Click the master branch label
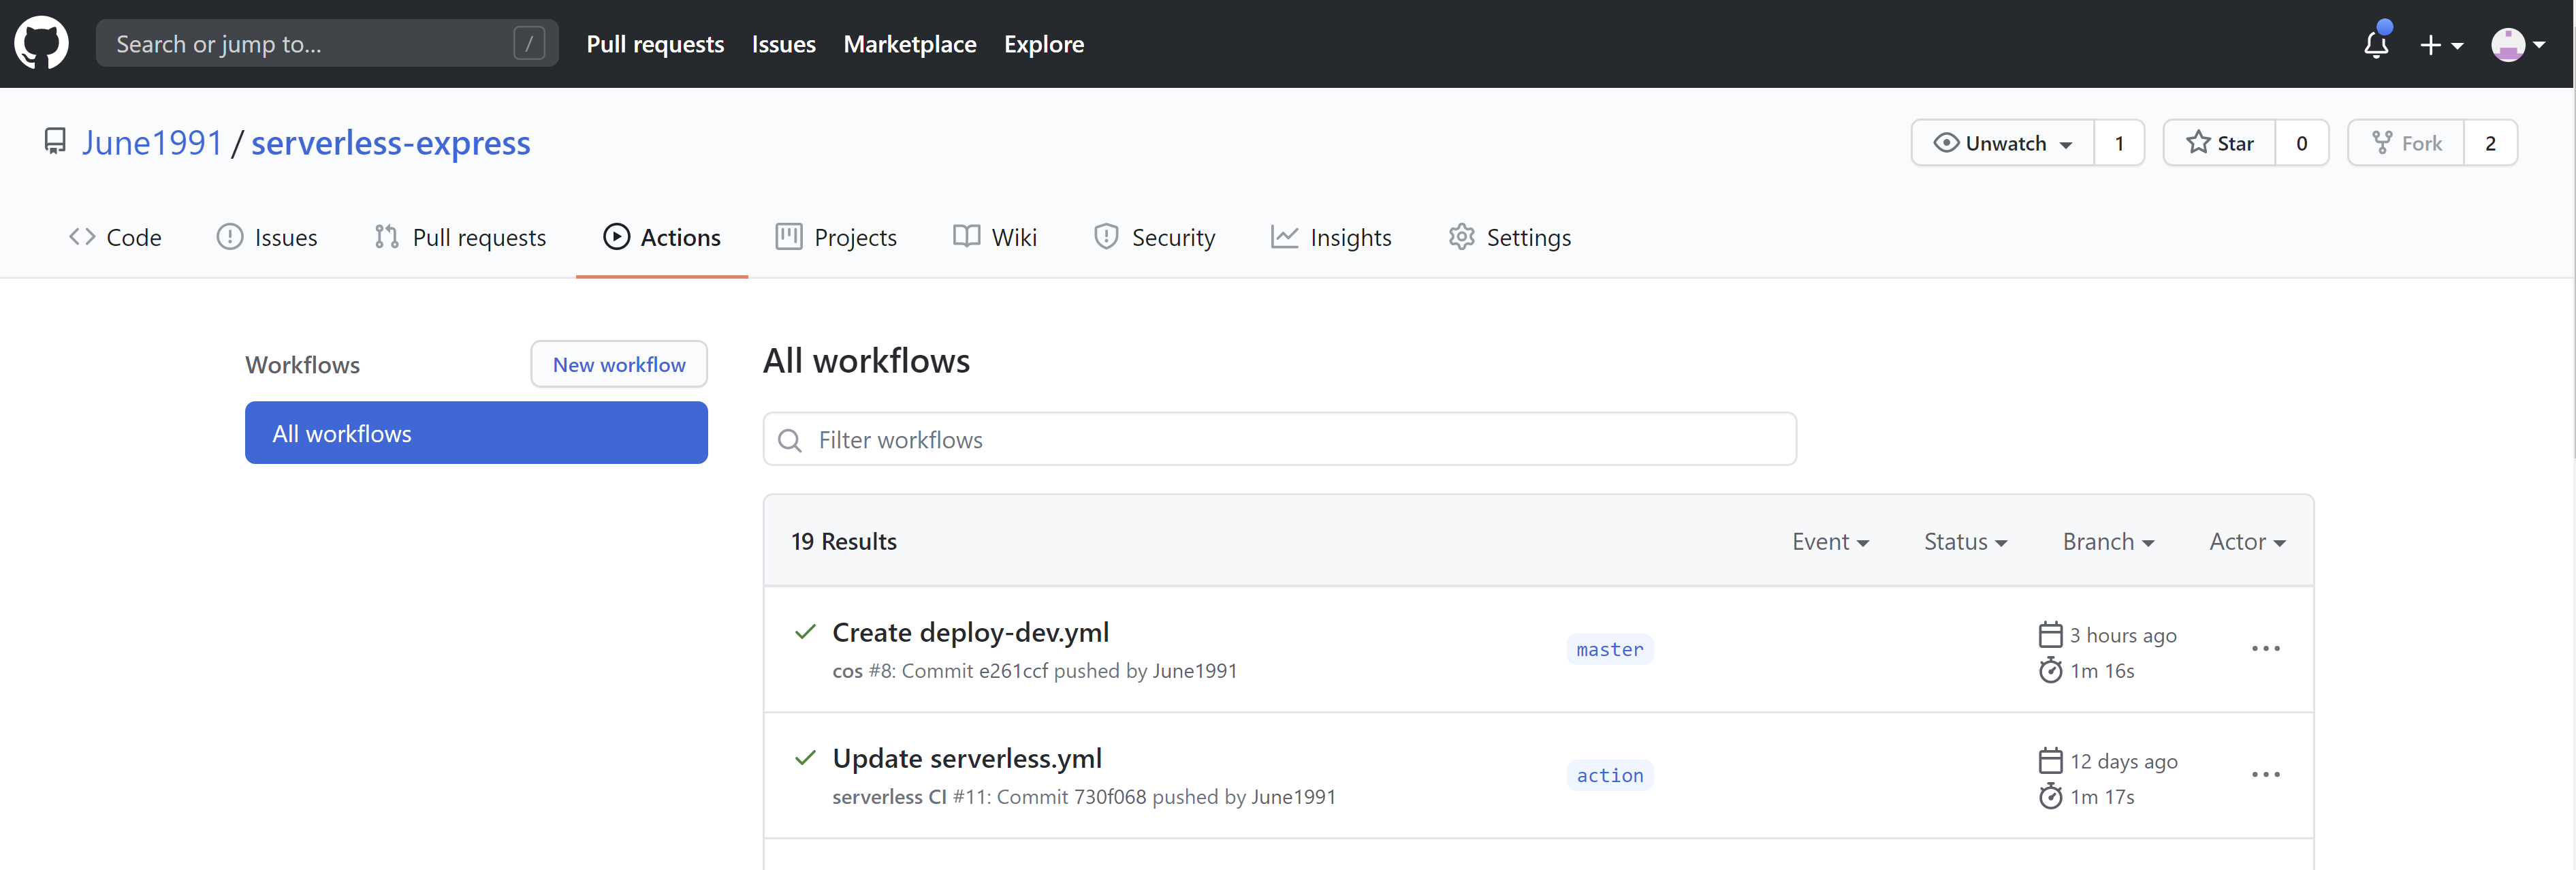The height and width of the screenshot is (870, 2576). [1609, 649]
